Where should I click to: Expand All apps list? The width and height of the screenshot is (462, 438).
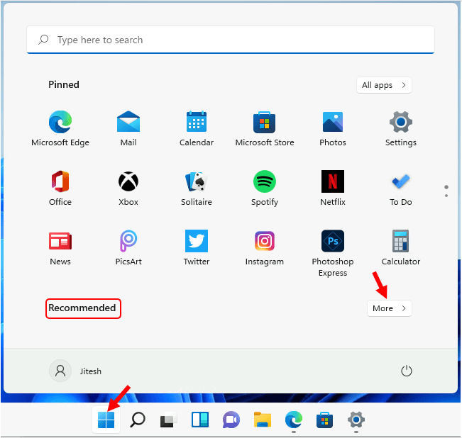point(384,85)
